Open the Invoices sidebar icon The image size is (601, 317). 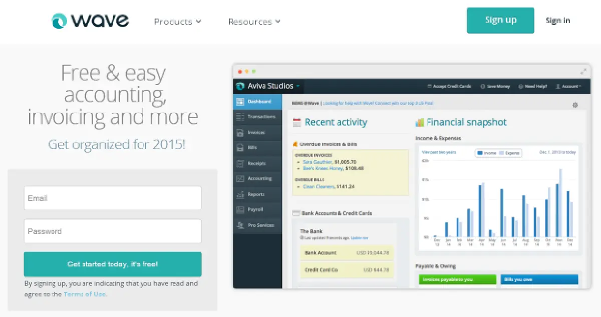(240, 132)
